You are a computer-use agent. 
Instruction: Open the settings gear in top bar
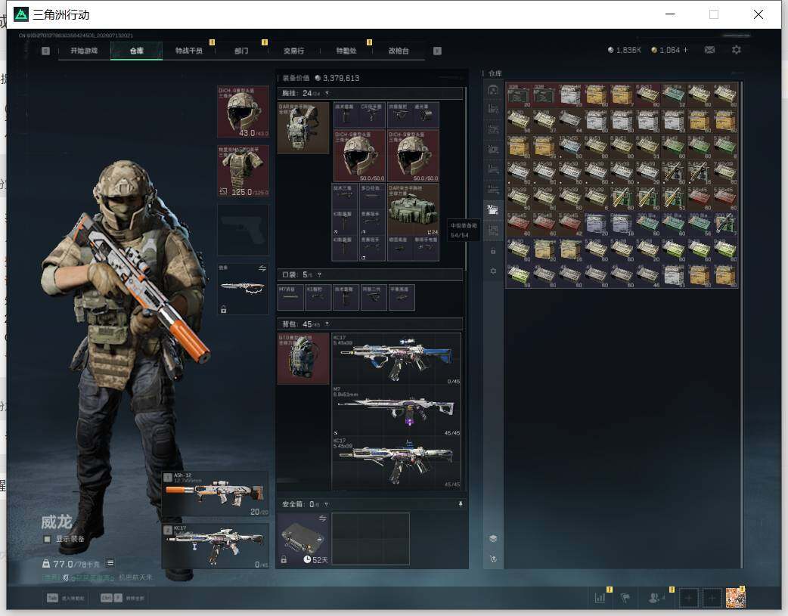(x=737, y=50)
